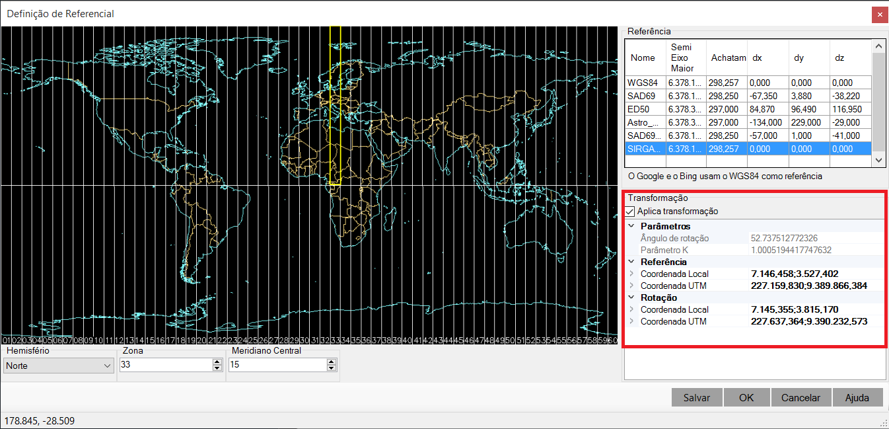Click the Parâmetro K value
Viewport: 889px width, 429px height.
791,250
